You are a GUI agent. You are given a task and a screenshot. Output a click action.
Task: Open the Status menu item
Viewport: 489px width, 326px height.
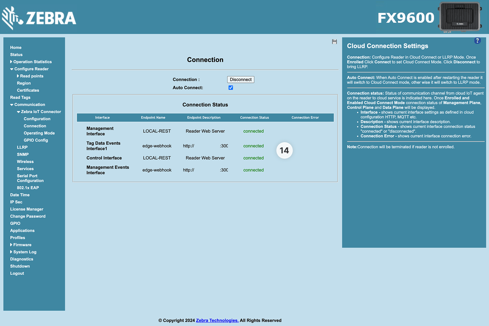coord(16,55)
